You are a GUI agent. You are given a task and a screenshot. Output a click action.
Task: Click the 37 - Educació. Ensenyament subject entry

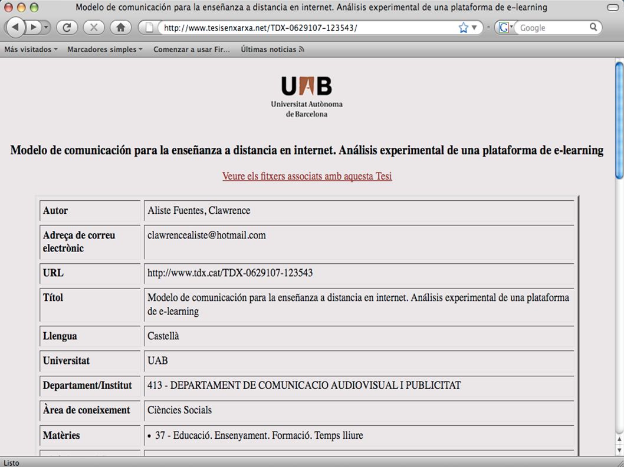[x=259, y=436]
